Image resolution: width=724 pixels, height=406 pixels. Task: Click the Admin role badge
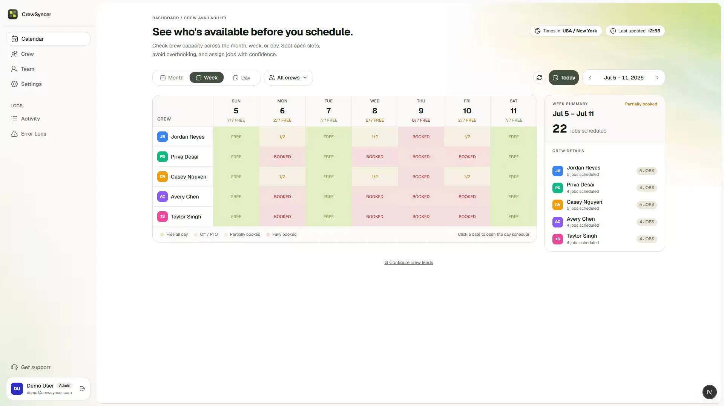[x=64, y=386]
